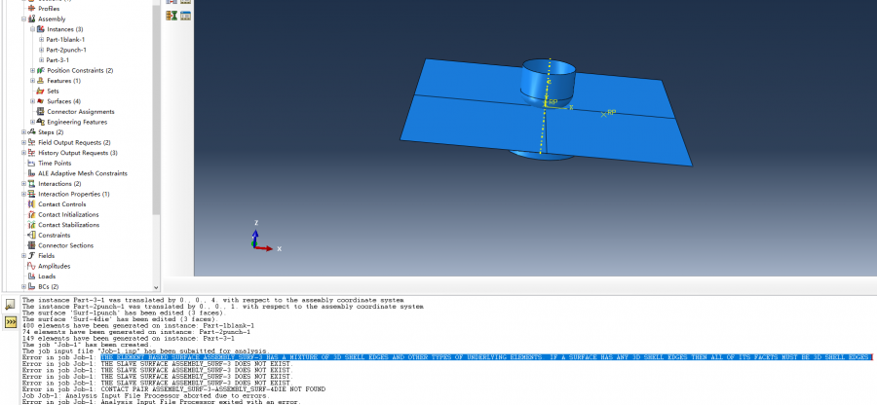
Task: Click the Fields icon in the tree
Action: pyautogui.click(x=31, y=256)
